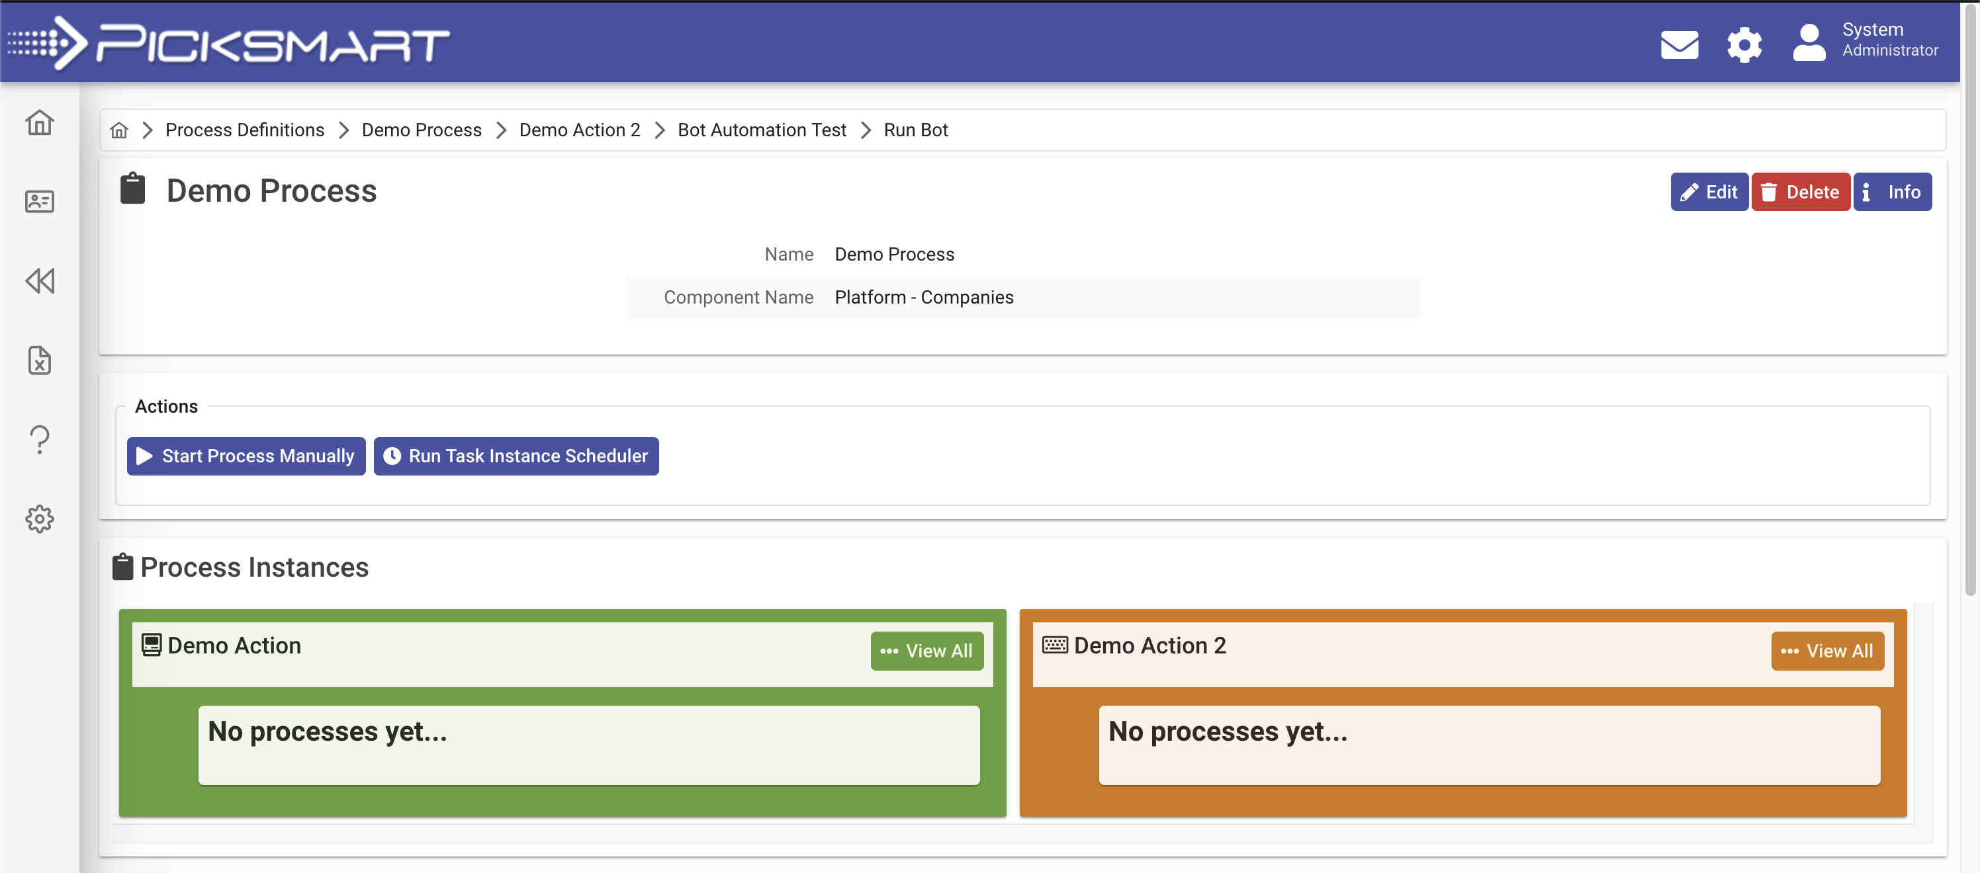Click the rewind double-arrow sidebar icon
The image size is (1980, 873).
click(39, 281)
